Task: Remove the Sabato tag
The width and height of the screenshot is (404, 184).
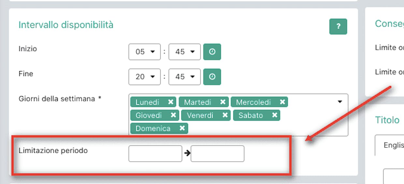Action: click(274, 115)
